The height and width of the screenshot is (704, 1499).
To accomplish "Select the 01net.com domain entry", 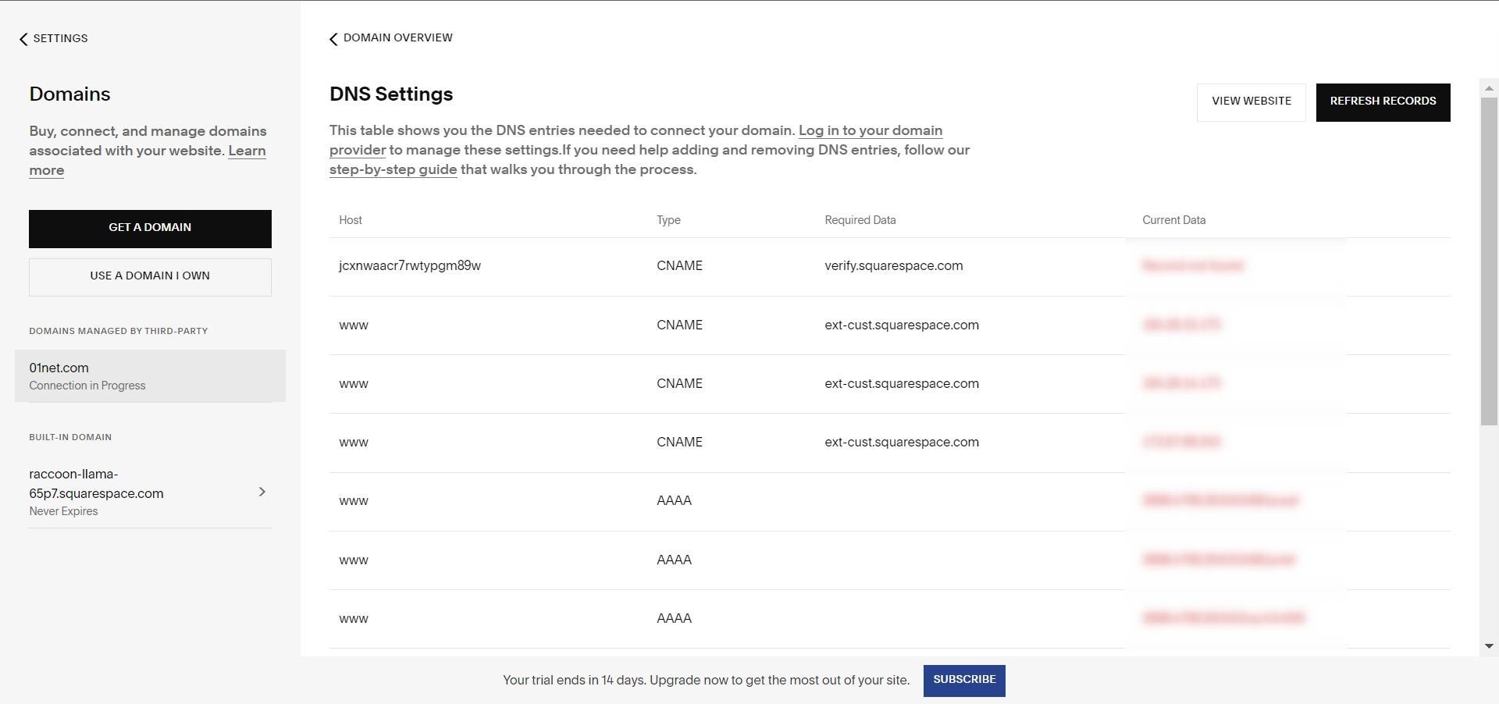I will click(150, 376).
